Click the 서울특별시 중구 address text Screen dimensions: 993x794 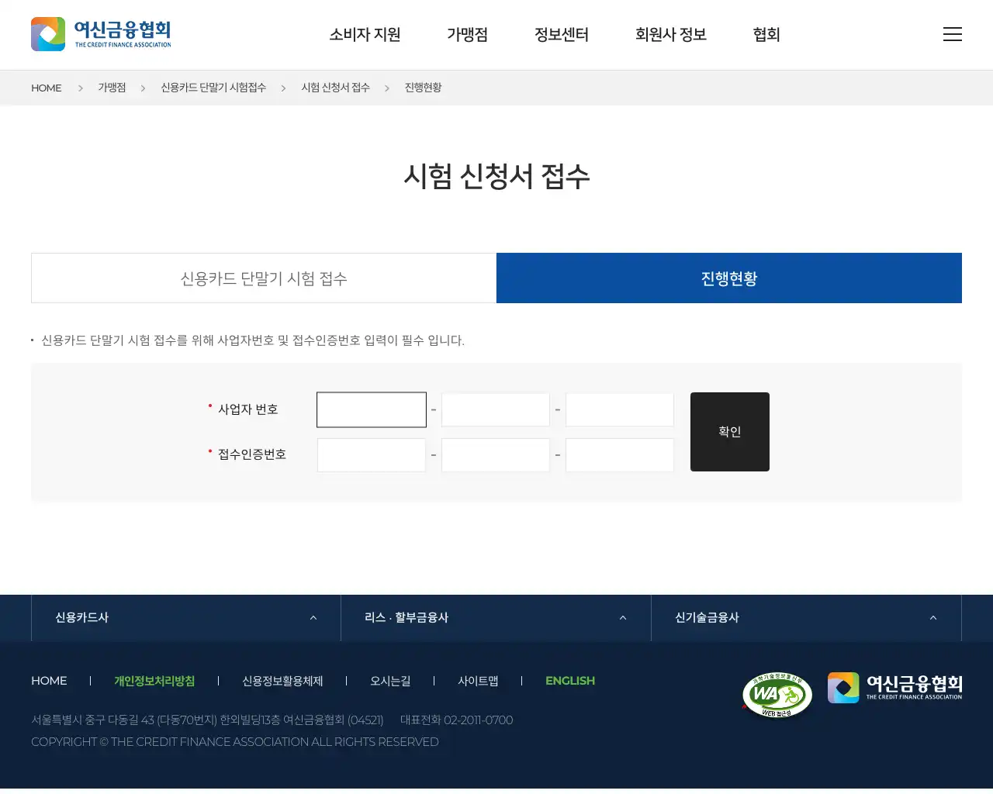(x=207, y=720)
